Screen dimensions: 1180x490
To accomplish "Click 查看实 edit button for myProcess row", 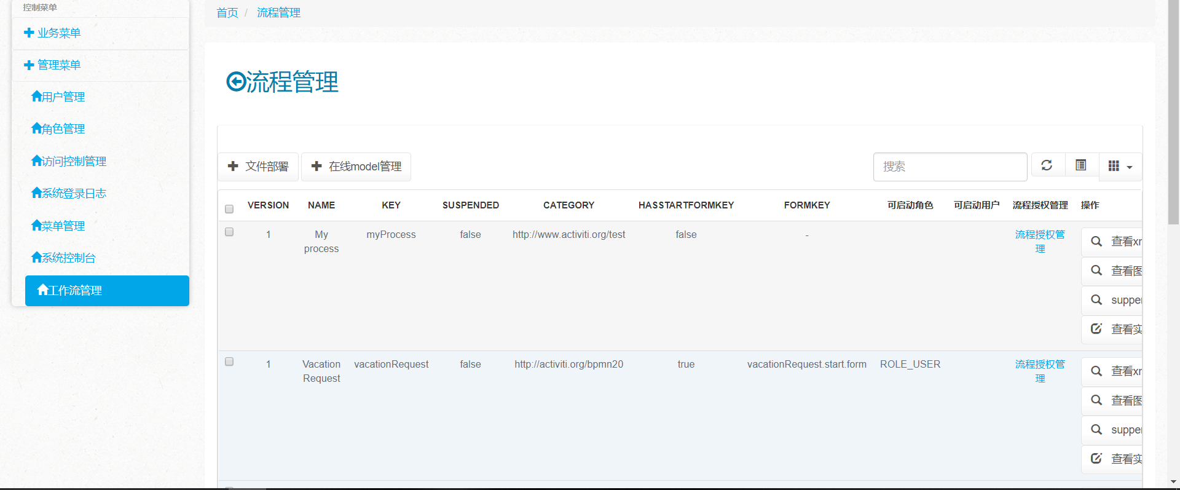I will (1112, 330).
